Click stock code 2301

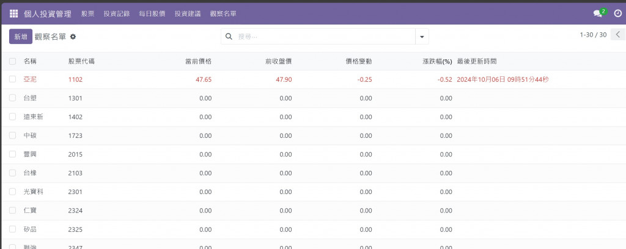point(75,192)
